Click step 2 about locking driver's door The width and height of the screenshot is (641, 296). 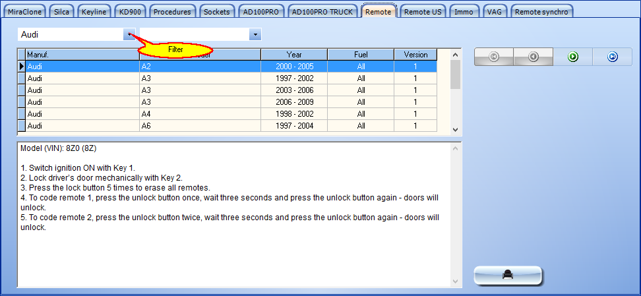(102, 178)
